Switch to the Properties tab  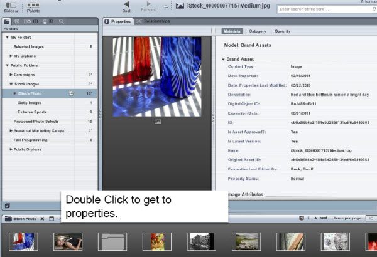point(117,21)
